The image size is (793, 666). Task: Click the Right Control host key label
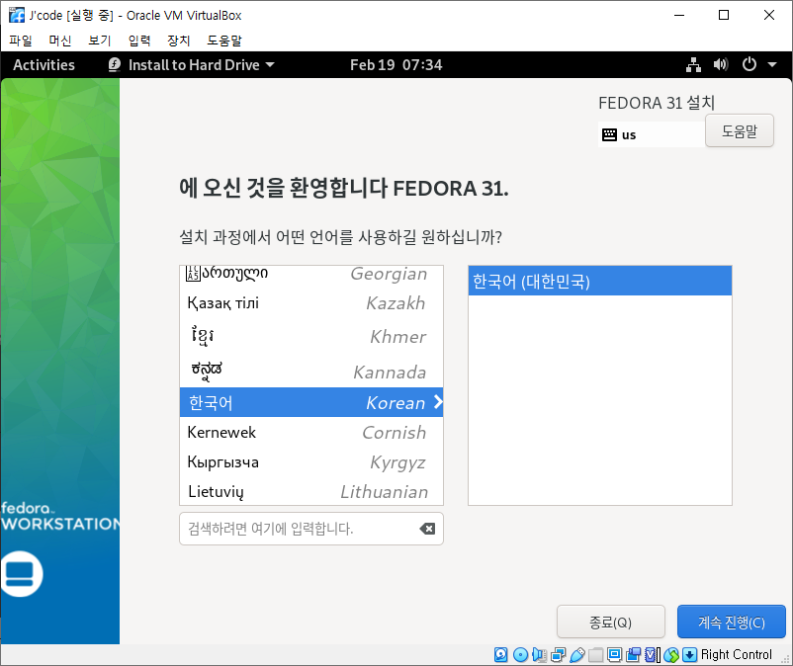pyautogui.click(x=737, y=654)
